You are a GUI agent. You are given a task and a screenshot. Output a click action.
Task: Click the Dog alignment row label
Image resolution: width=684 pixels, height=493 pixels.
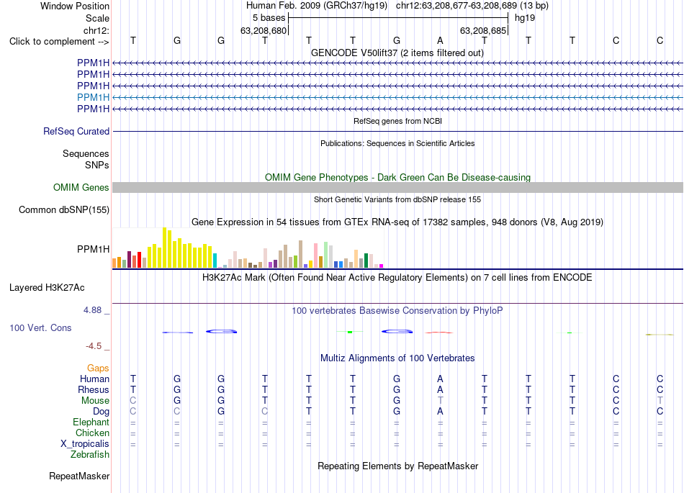coord(102,411)
